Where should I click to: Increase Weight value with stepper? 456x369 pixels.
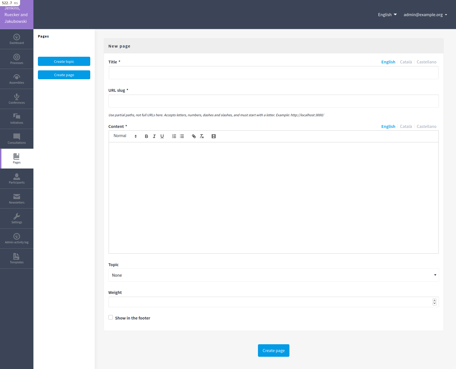coord(435,300)
